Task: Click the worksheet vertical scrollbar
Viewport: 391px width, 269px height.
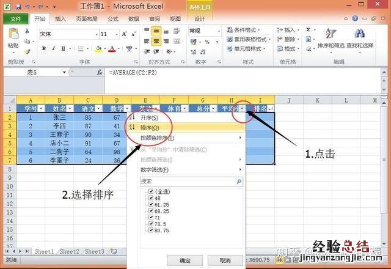Action: click(x=384, y=160)
